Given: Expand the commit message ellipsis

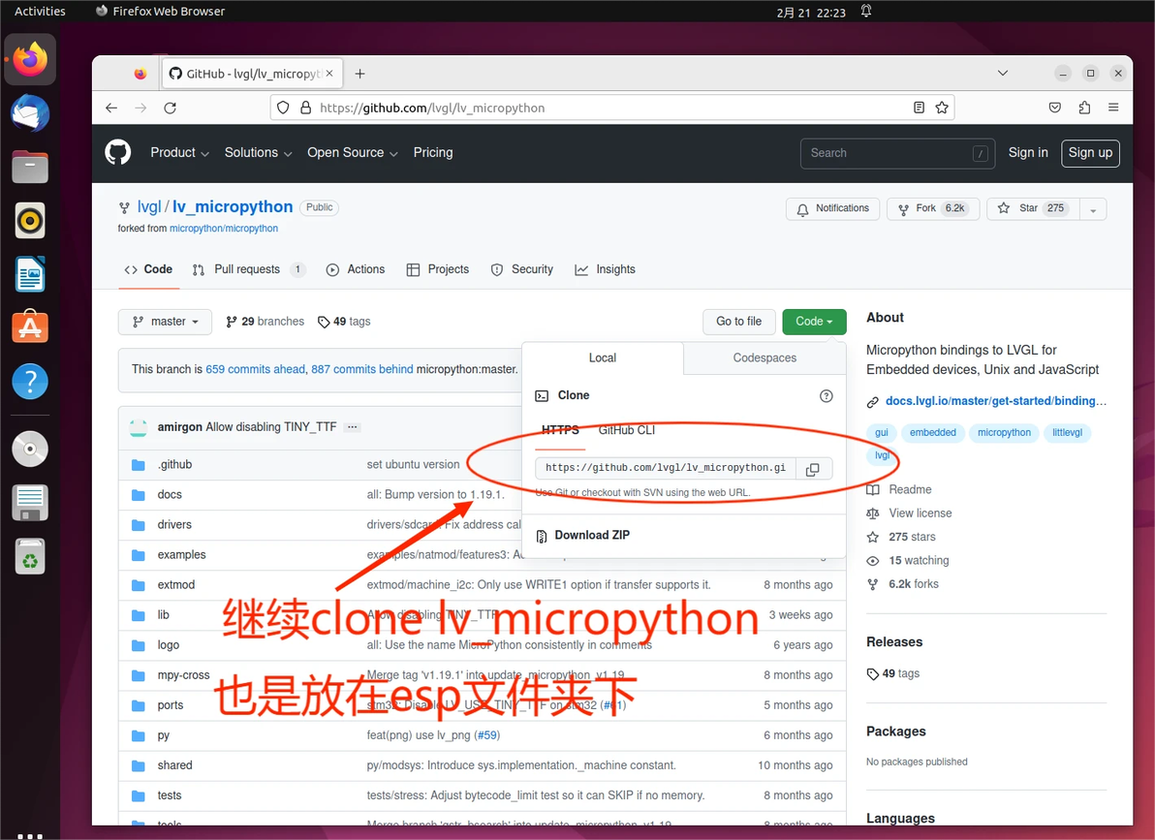Looking at the screenshot, I should (x=352, y=427).
